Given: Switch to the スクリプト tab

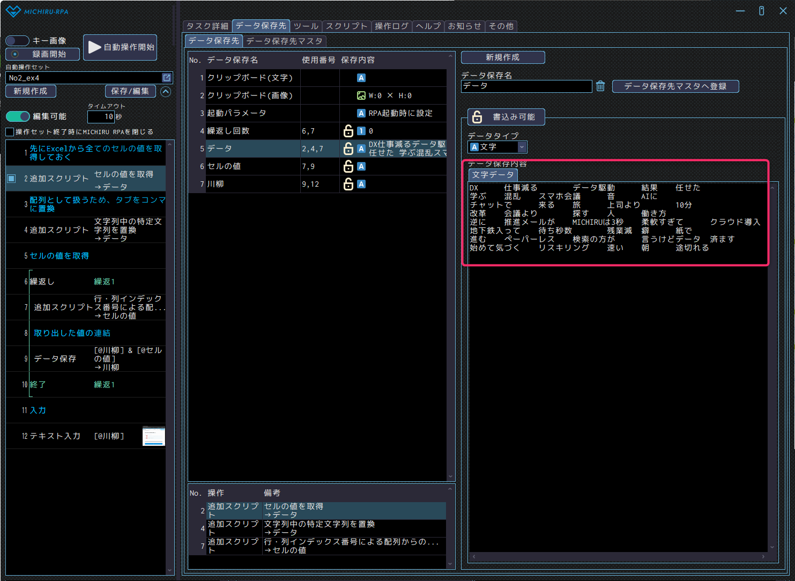Looking at the screenshot, I should (346, 26).
